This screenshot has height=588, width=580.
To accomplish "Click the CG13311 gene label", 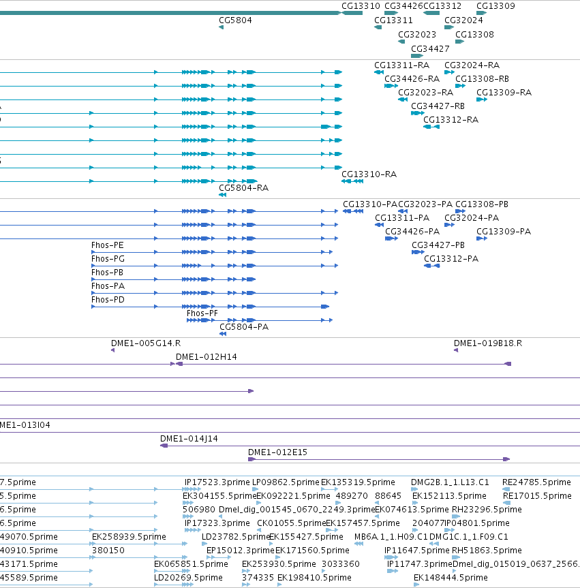I will [393, 20].
